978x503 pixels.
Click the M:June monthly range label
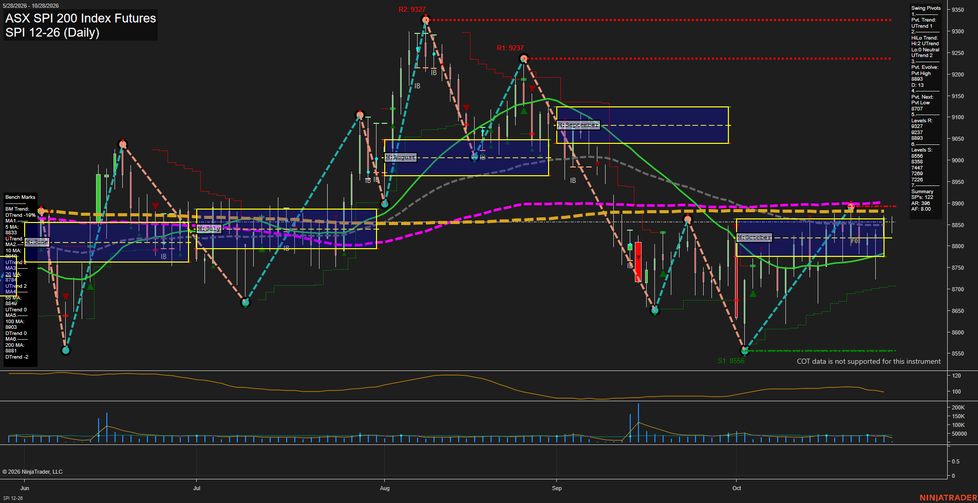(x=37, y=242)
